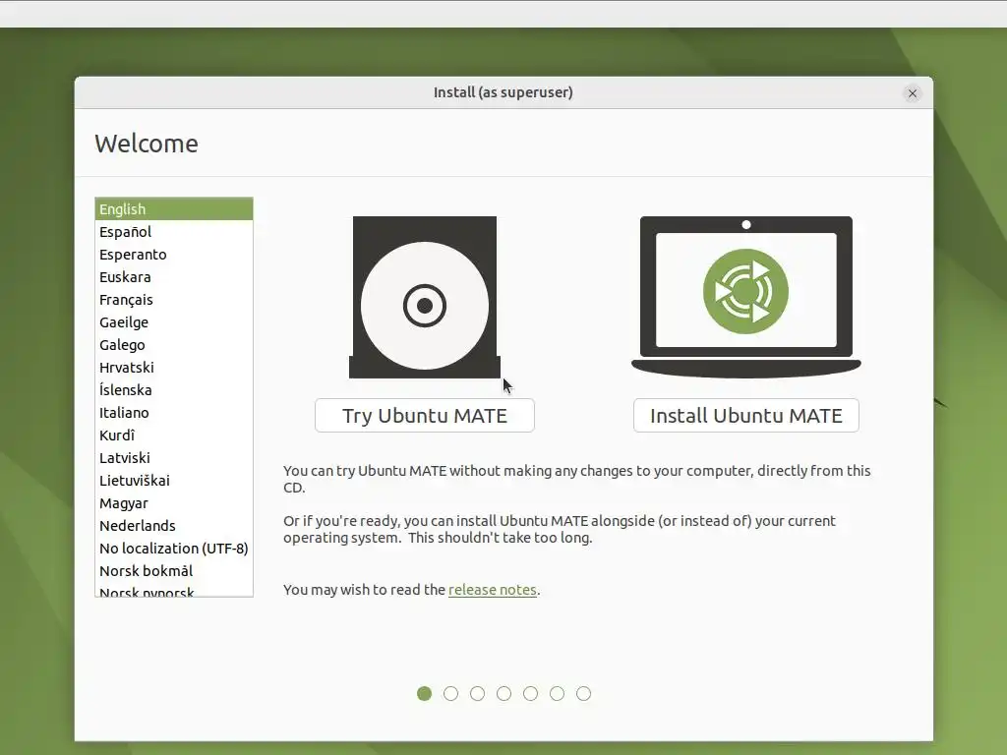
Task: Select Français in the language list
Action: pos(174,299)
